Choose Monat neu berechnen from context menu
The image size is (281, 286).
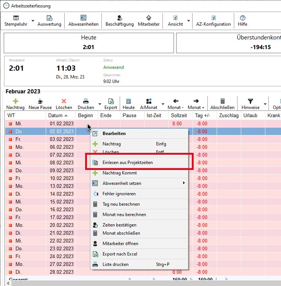[x=124, y=215]
